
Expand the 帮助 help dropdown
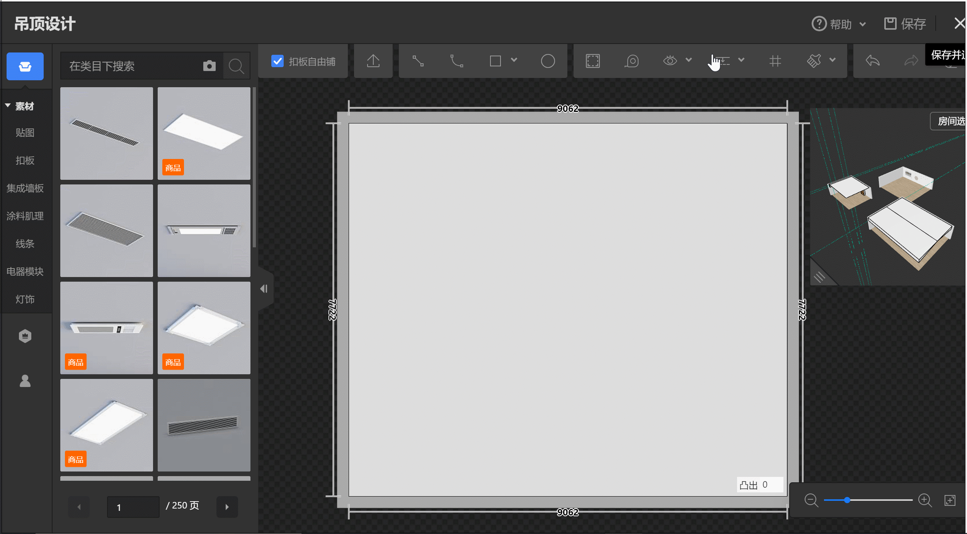(863, 24)
